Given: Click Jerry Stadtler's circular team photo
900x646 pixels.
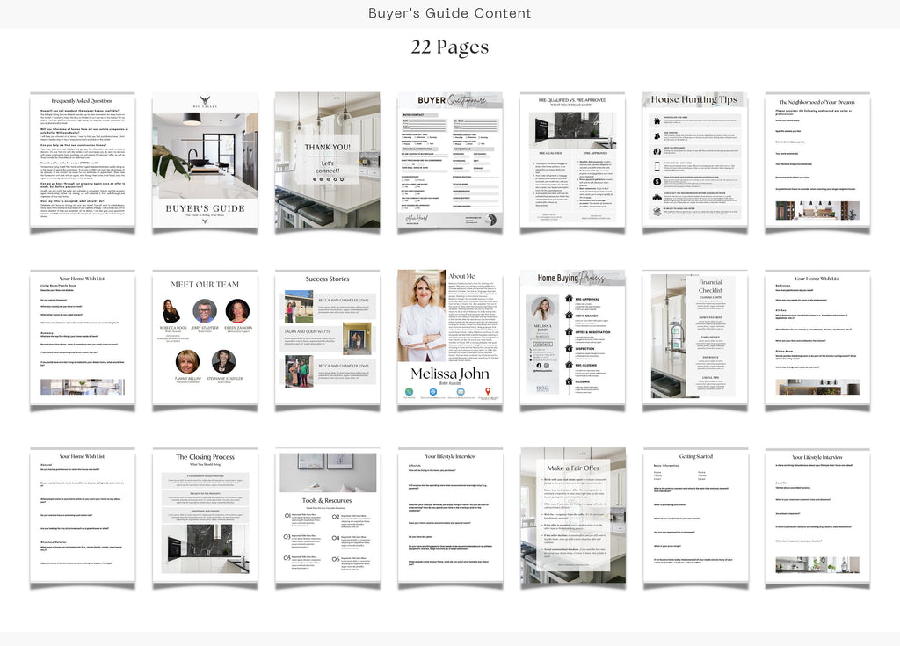Looking at the screenshot, I should [205, 310].
